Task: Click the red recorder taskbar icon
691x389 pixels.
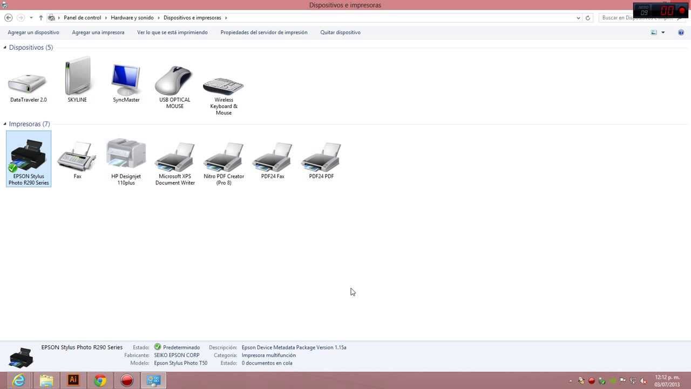Action: coord(127,380)
